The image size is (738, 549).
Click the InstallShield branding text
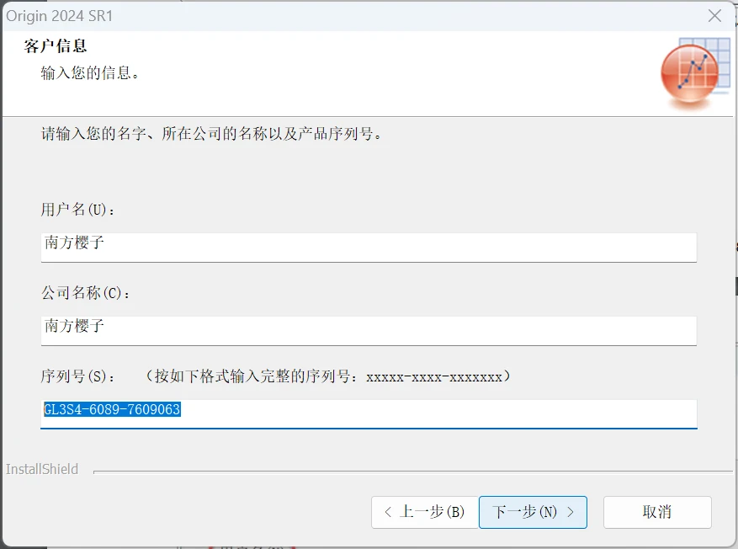(x=42, y=469)
